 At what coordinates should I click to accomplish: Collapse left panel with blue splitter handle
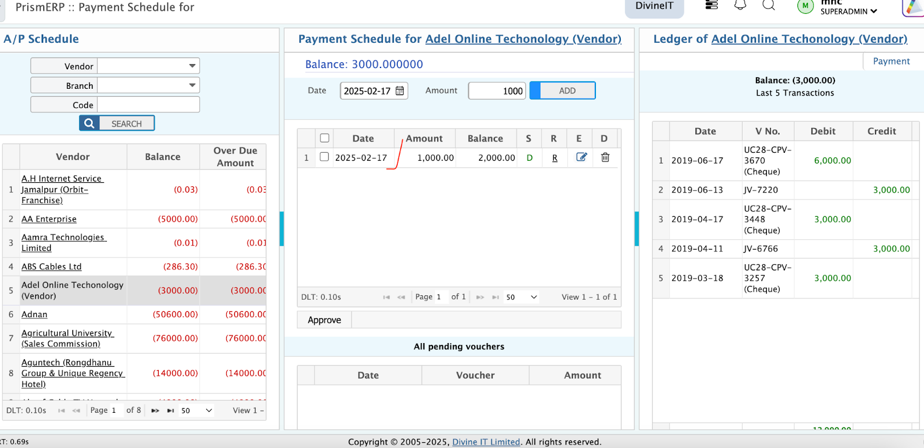pos(282,229)
